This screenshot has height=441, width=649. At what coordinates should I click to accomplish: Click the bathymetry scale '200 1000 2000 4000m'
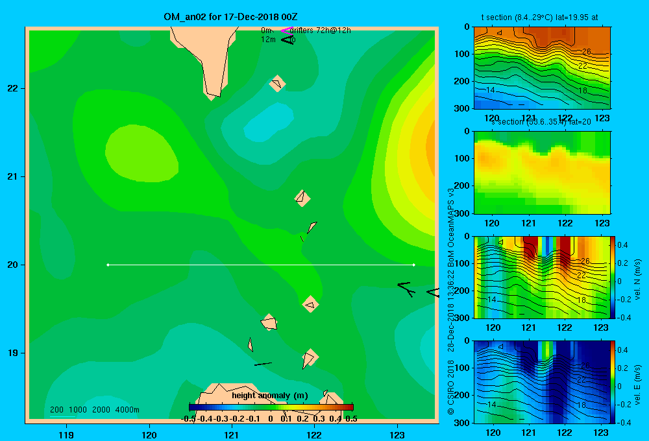coord(95,410)
